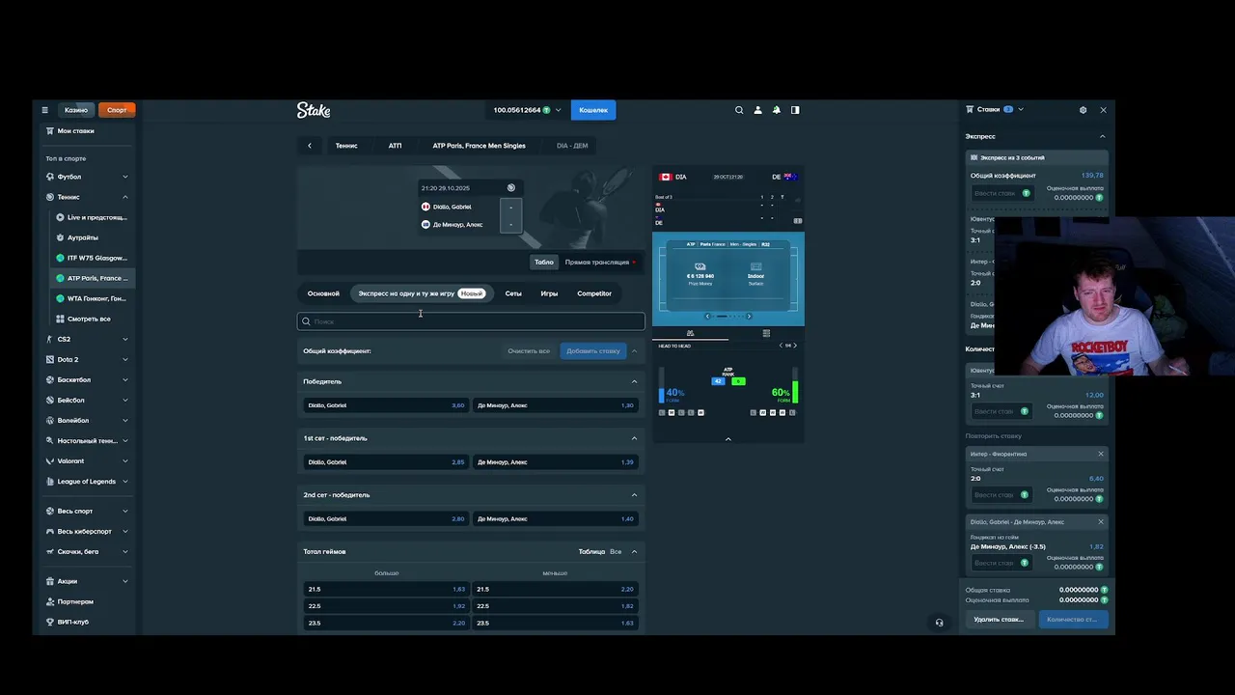Open the standings table icon in the widget
This screenshot has height=695, width=1235.
coord(766,333)
